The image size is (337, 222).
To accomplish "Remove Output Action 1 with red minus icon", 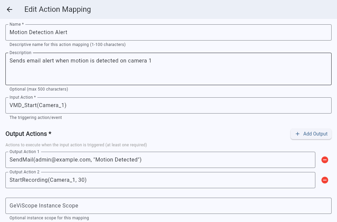I will 324,160.
